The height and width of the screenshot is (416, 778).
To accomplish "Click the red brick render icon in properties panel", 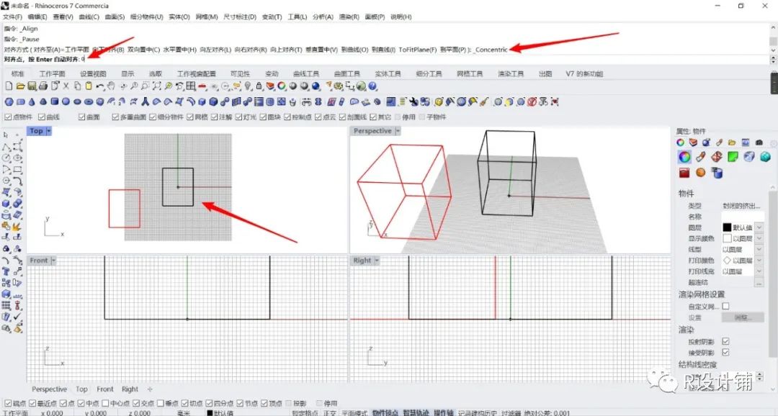I will pos(684,173).
